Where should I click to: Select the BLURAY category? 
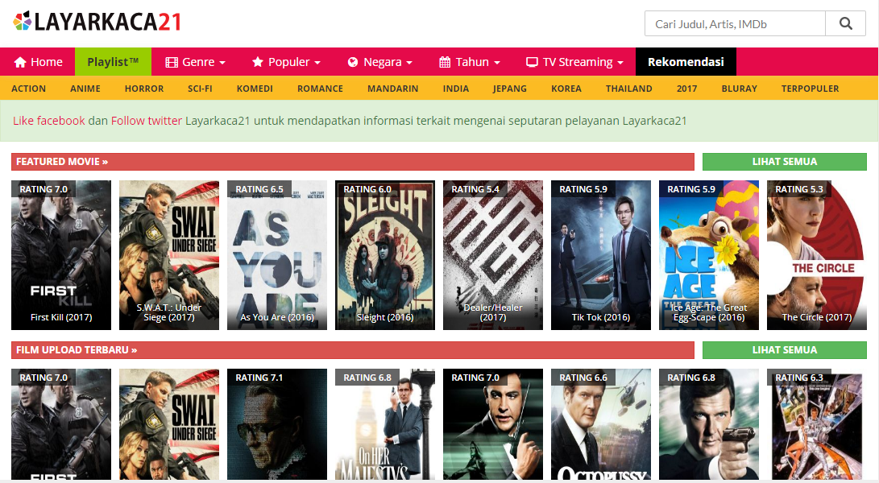tap(740, 89)
